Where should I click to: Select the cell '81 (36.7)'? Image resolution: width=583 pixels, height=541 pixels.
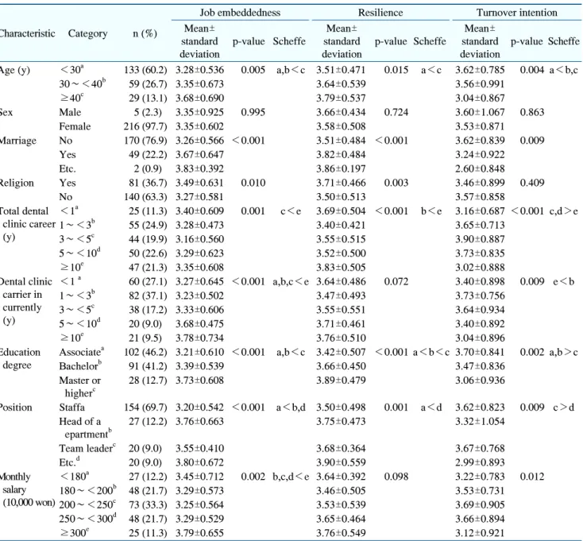pos(148,183)
